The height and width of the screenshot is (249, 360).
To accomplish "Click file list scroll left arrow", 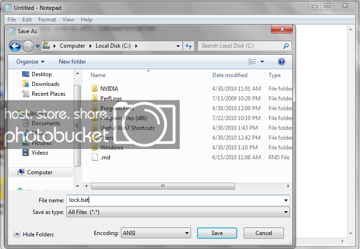I will [x=86, y=186].
